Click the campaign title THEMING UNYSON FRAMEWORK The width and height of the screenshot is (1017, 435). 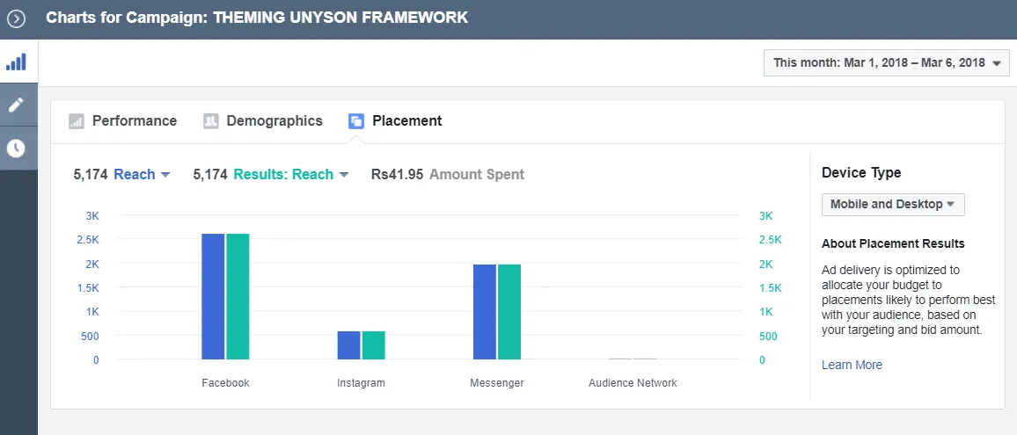click(340, 18)
